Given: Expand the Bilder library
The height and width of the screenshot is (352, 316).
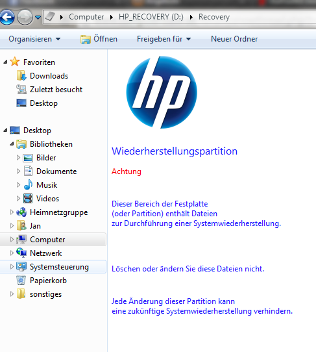Looking at the screenshot, I should [x=18, y=158].
